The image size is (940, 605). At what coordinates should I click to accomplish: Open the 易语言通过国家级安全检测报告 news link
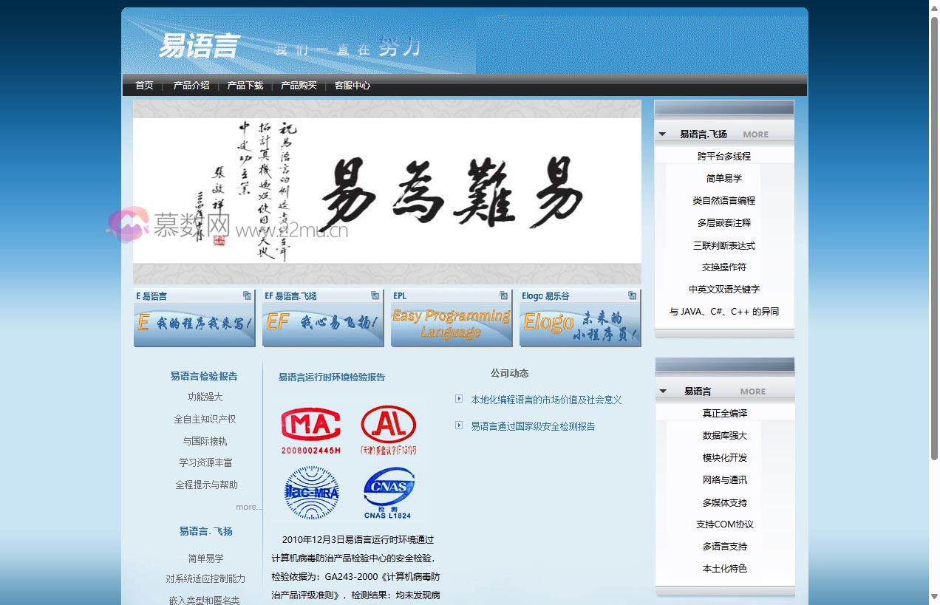tap(535, 426)
